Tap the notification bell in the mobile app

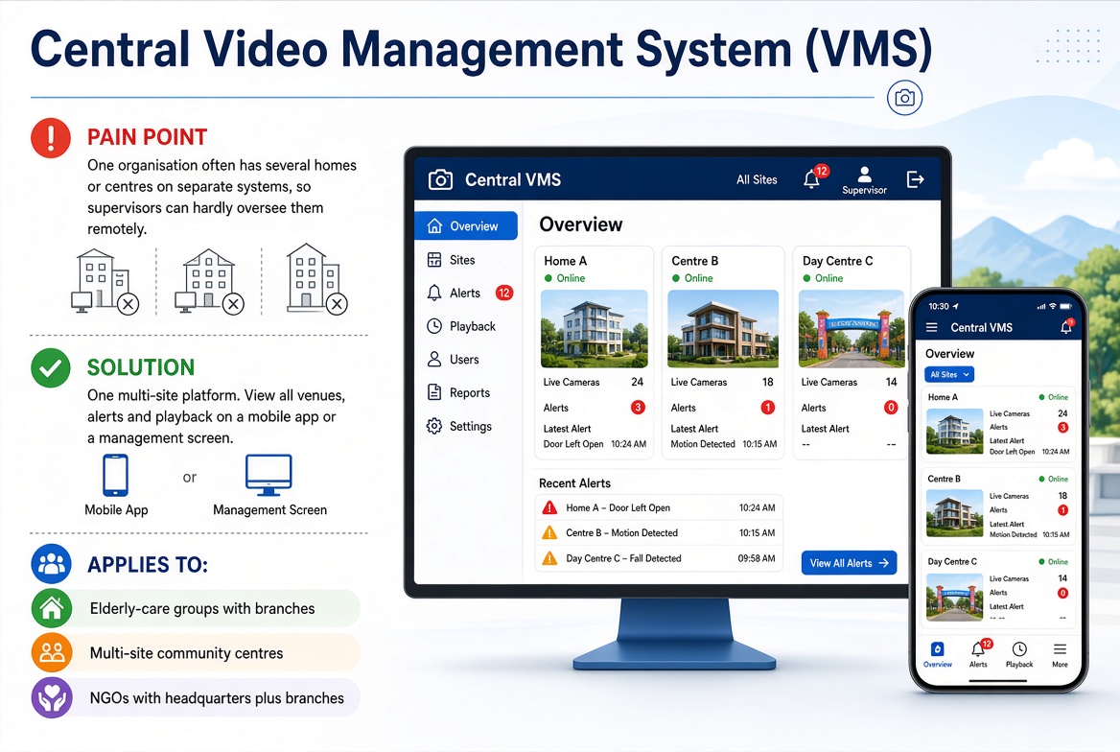[x=1066, y=327]
